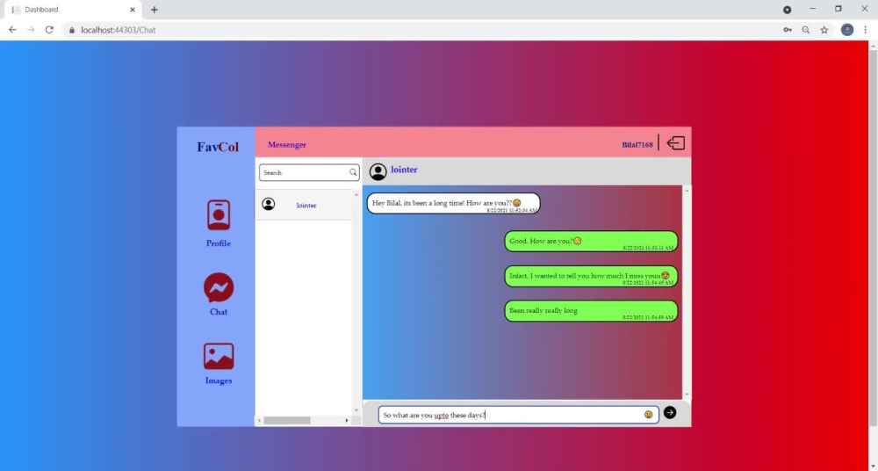Select the lointer contact name
878x471 pixels.
306,206
